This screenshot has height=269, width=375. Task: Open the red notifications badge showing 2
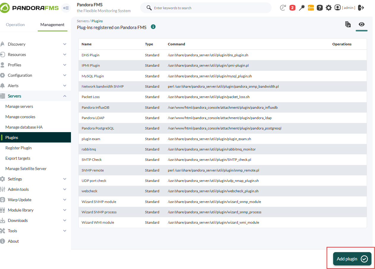click(292, 8)
